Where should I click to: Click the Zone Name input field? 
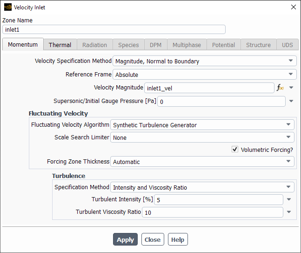[x=114, y=29]
